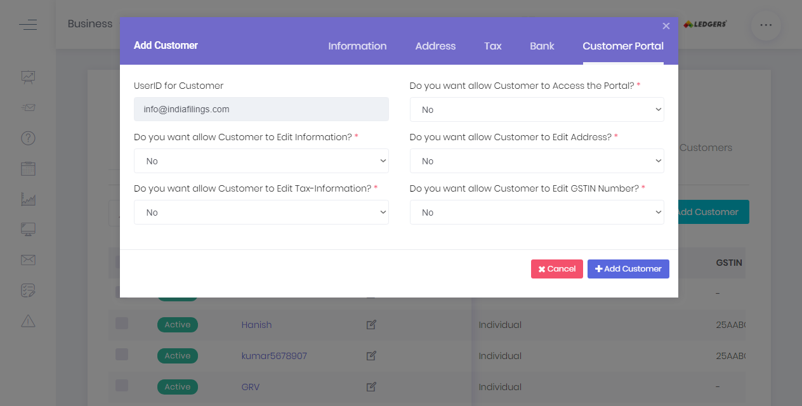The image size is (802, 406).
Task: Select the send mail icon in the sidebar
Action: coord(28,107)
